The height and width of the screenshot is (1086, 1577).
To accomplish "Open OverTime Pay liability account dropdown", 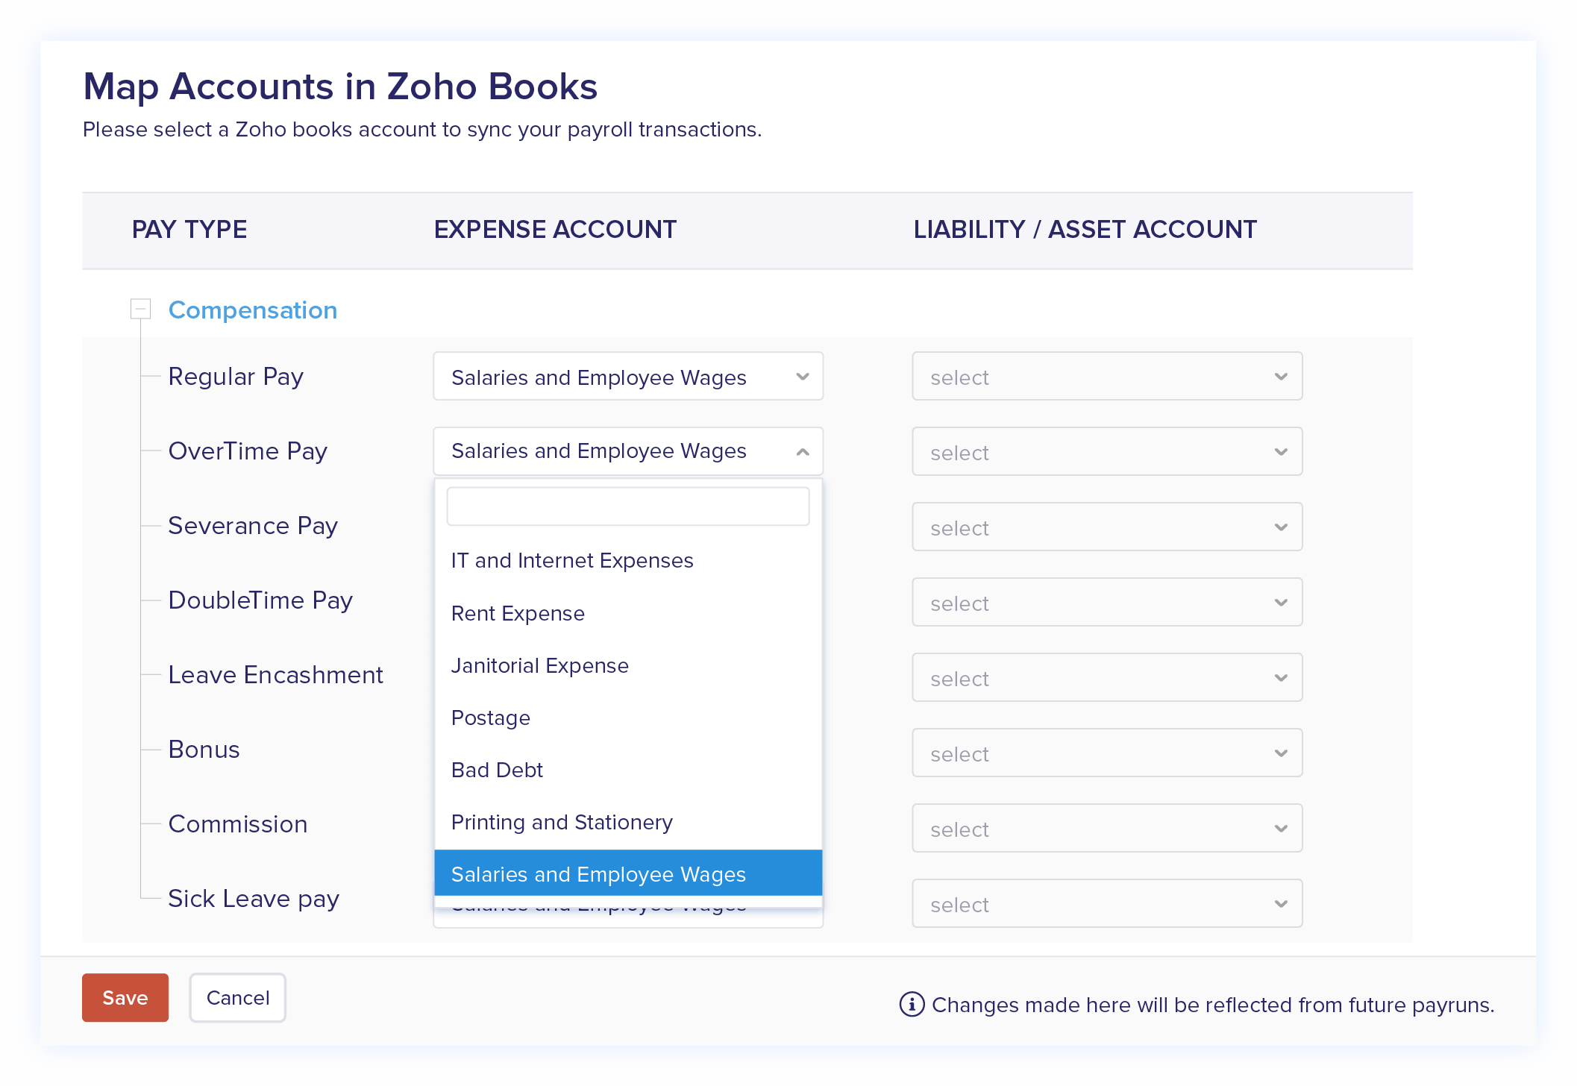I will tap(1106, 452).
